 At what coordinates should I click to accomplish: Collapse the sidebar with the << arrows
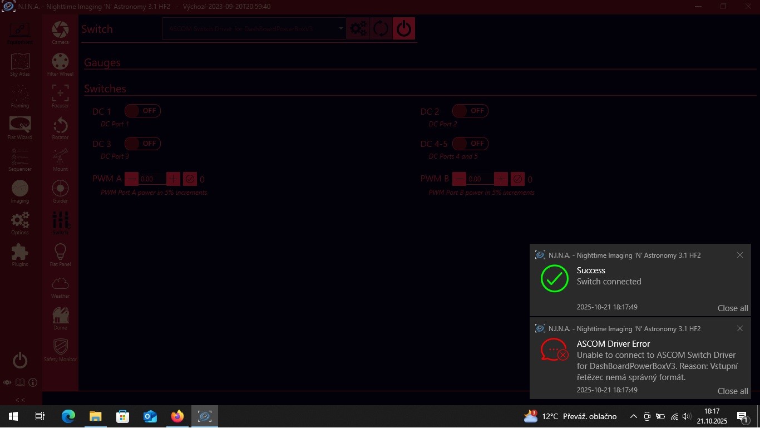click(x=20, y=399)
